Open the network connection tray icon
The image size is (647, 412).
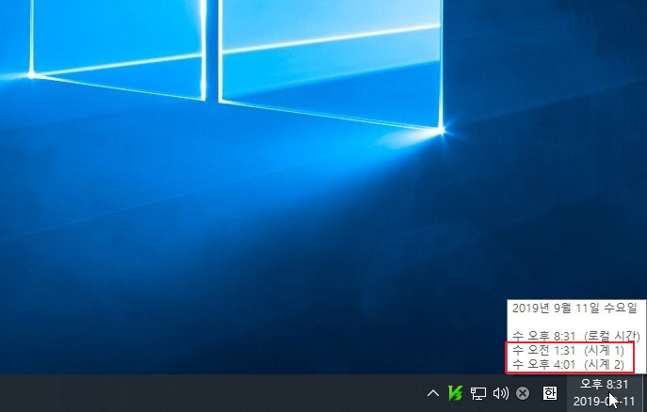point(478,393)
